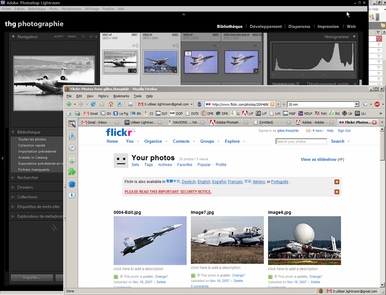The height and width of the screenshot is (295, 386).
Task: Select REMPL. zoom level in Navigation panel
Action: click(x=73, y=36)
